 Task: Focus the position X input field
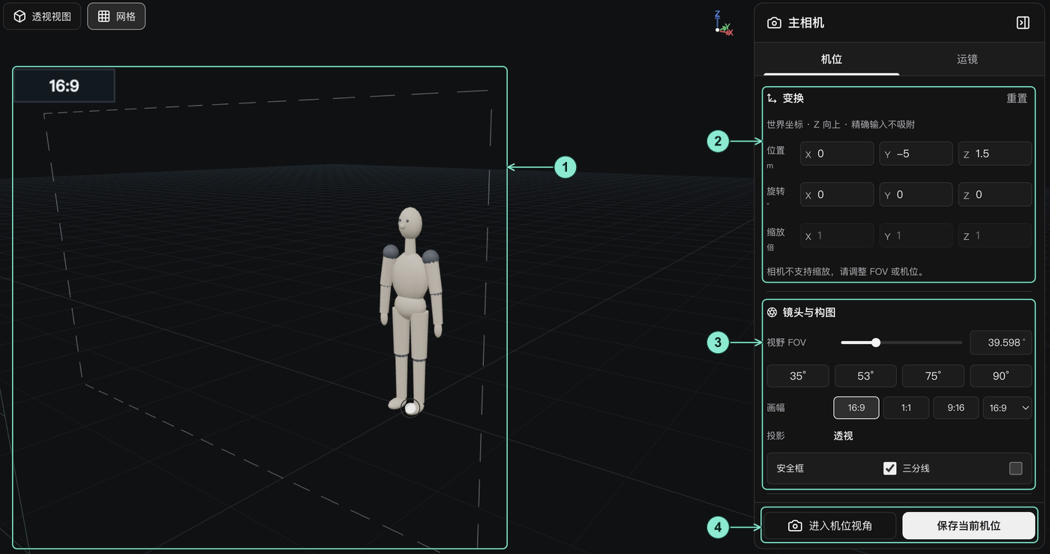pyautogui.click(x=837, y=154)
